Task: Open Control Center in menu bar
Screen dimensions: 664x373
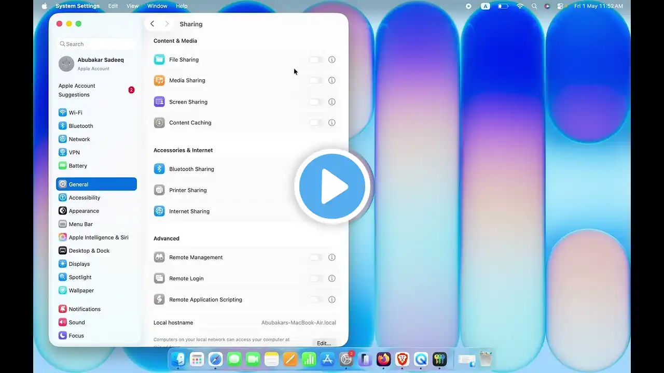Action: tap(560, 6)
